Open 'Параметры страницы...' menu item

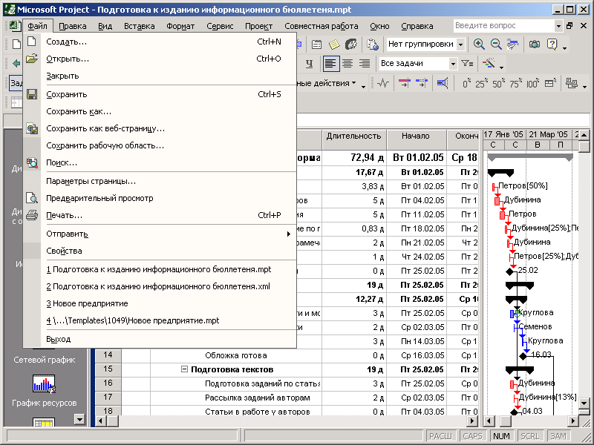(x=160, y=181)
